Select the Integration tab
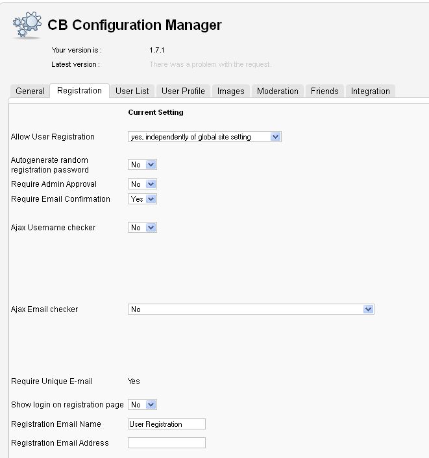This screenshot has width=429, height=458. [370, 91]
